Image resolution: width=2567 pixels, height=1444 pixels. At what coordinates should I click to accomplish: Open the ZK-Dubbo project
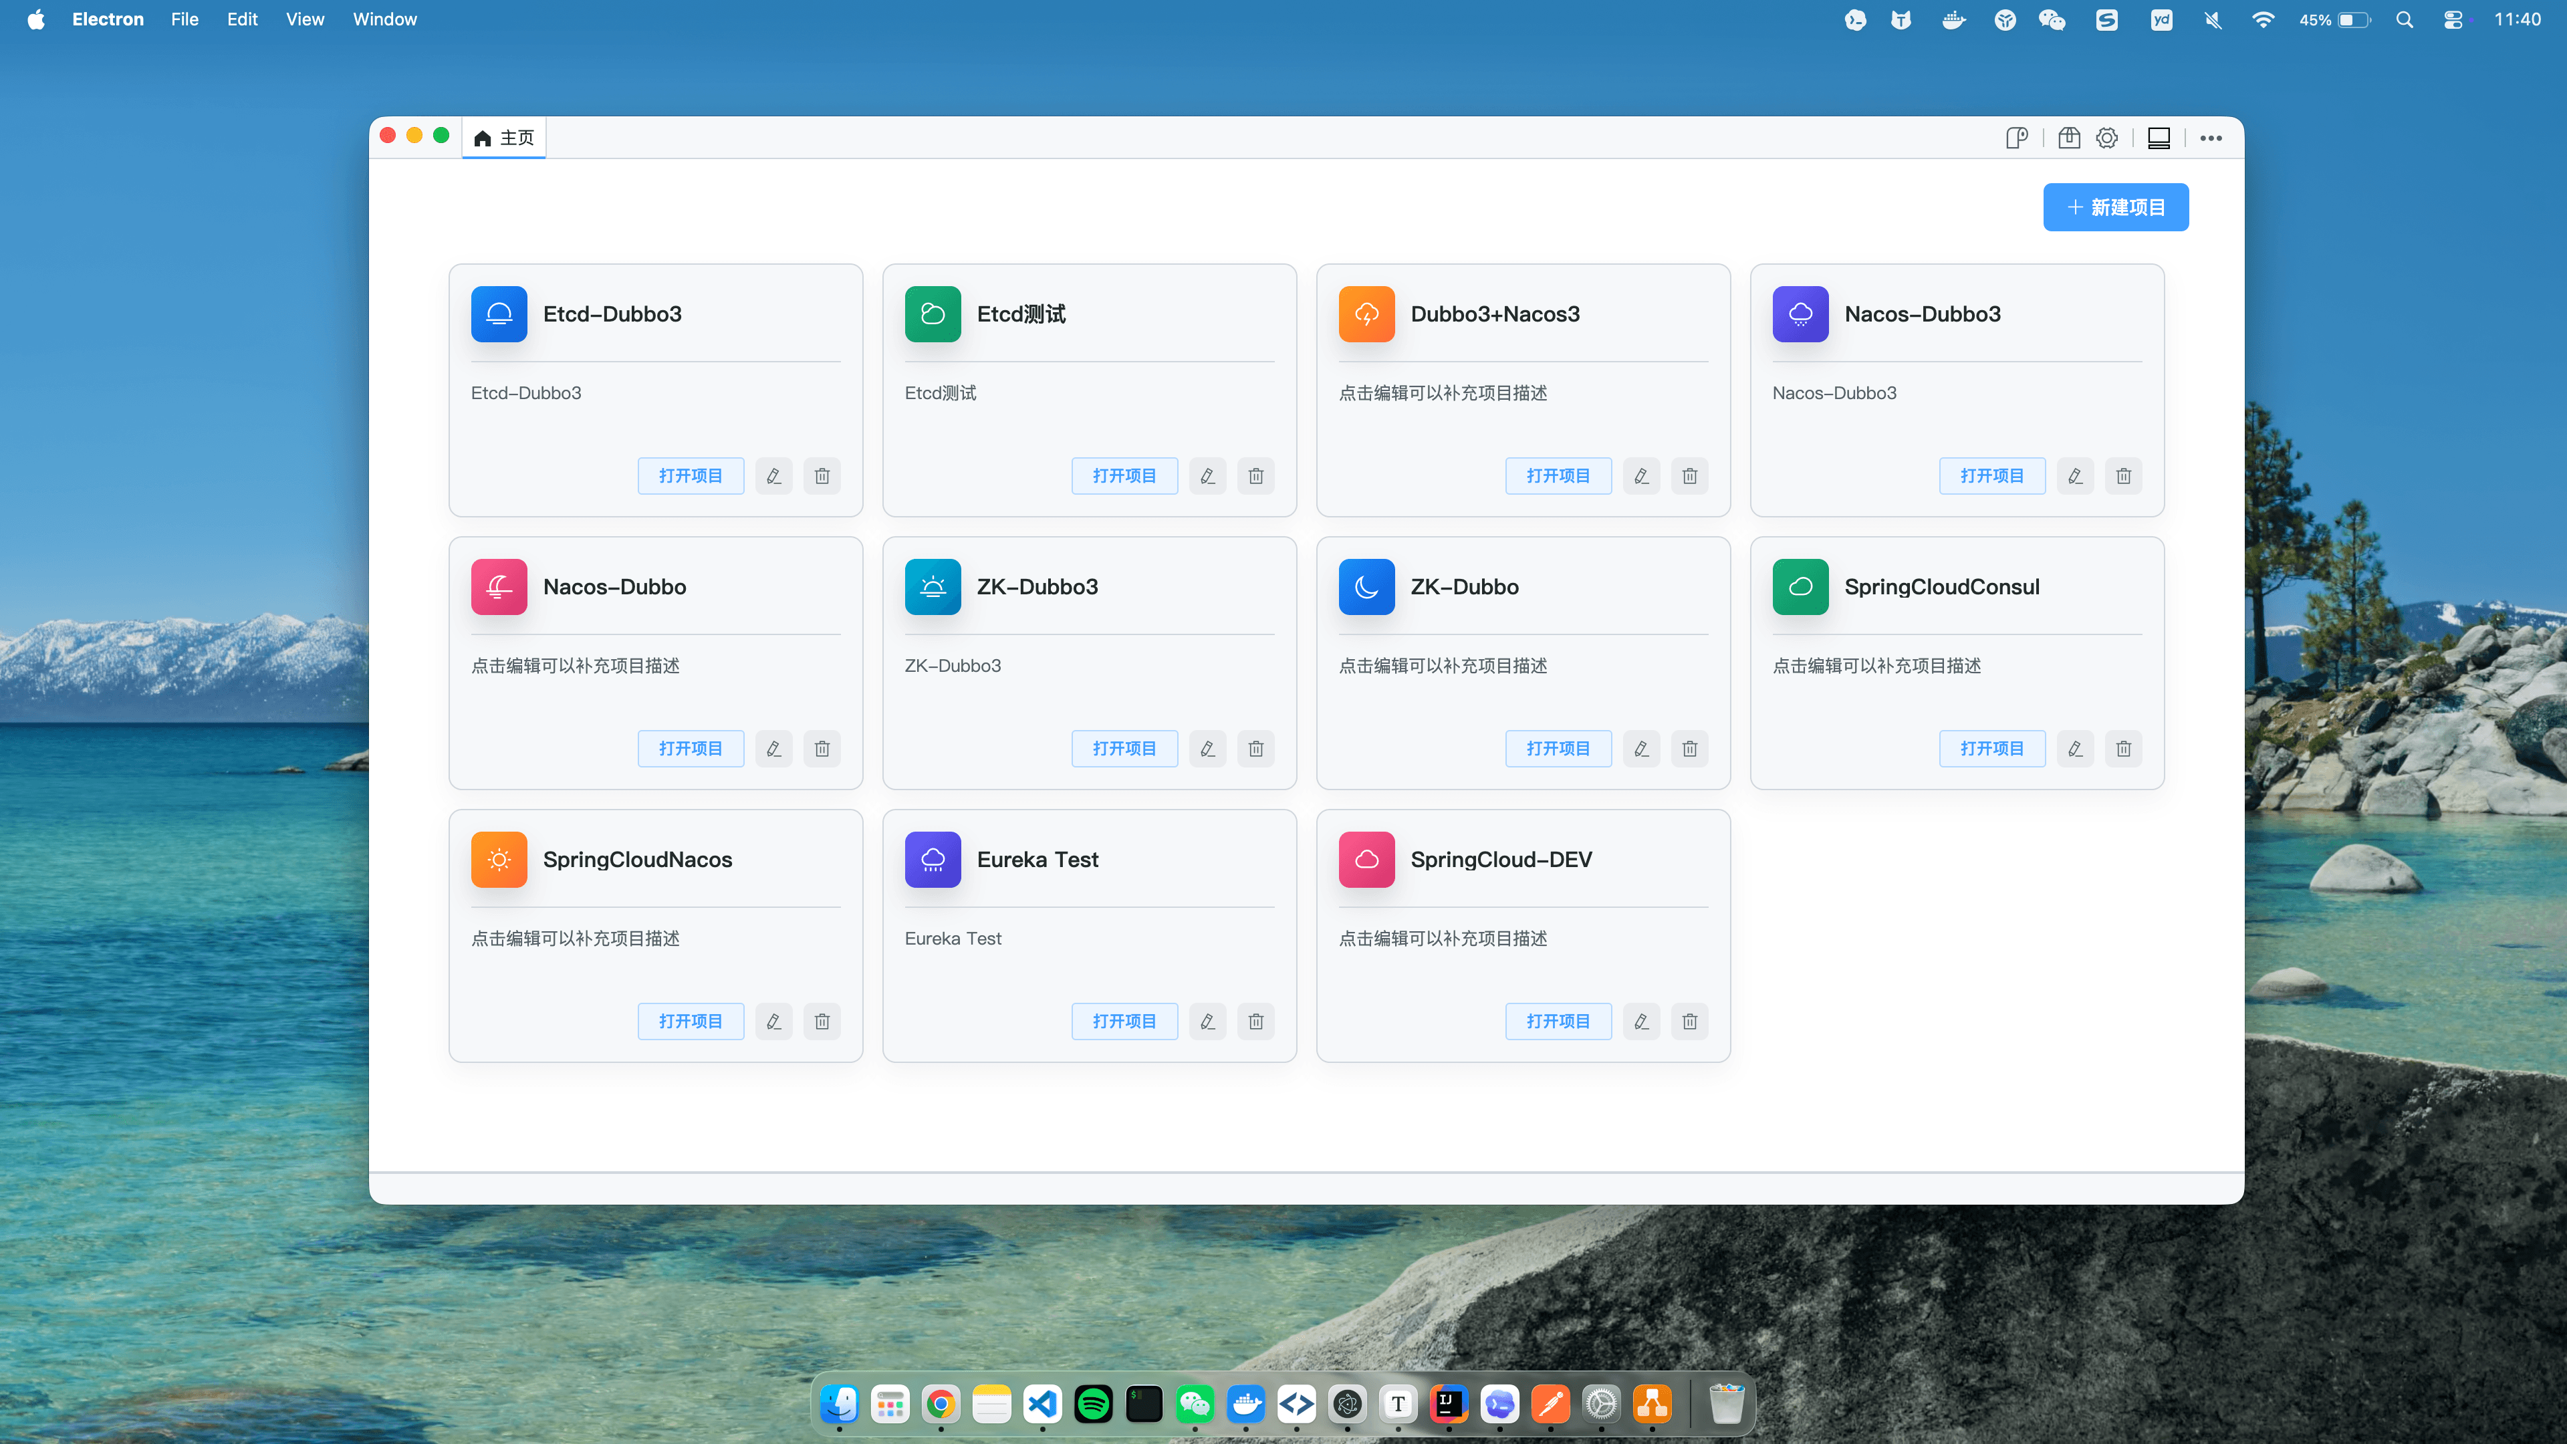(1558, 749)
